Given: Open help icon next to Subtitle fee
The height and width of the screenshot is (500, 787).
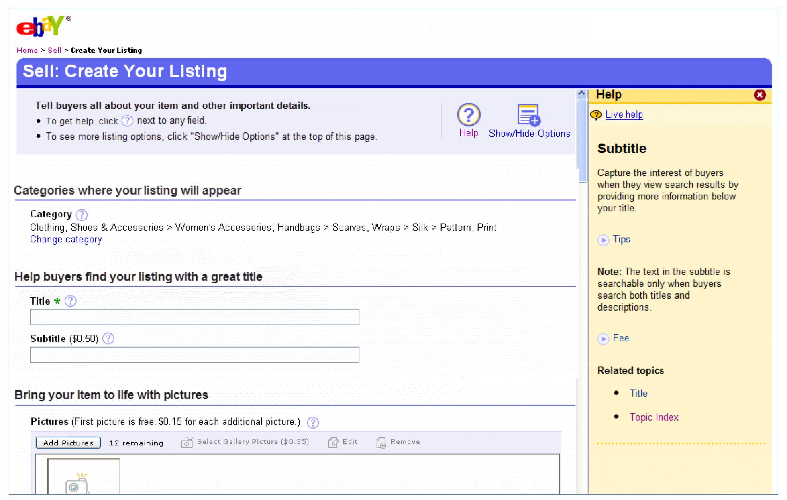Looking at the screenshot, I should [108, 339].
